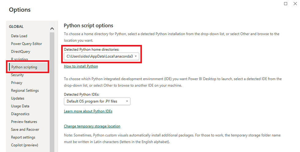Click the sidebar scroll up arrow
300x152 pixels.
[52, 29]
